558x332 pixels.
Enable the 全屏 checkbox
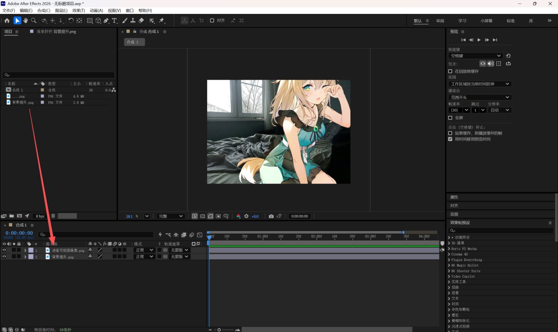(450, 118)
